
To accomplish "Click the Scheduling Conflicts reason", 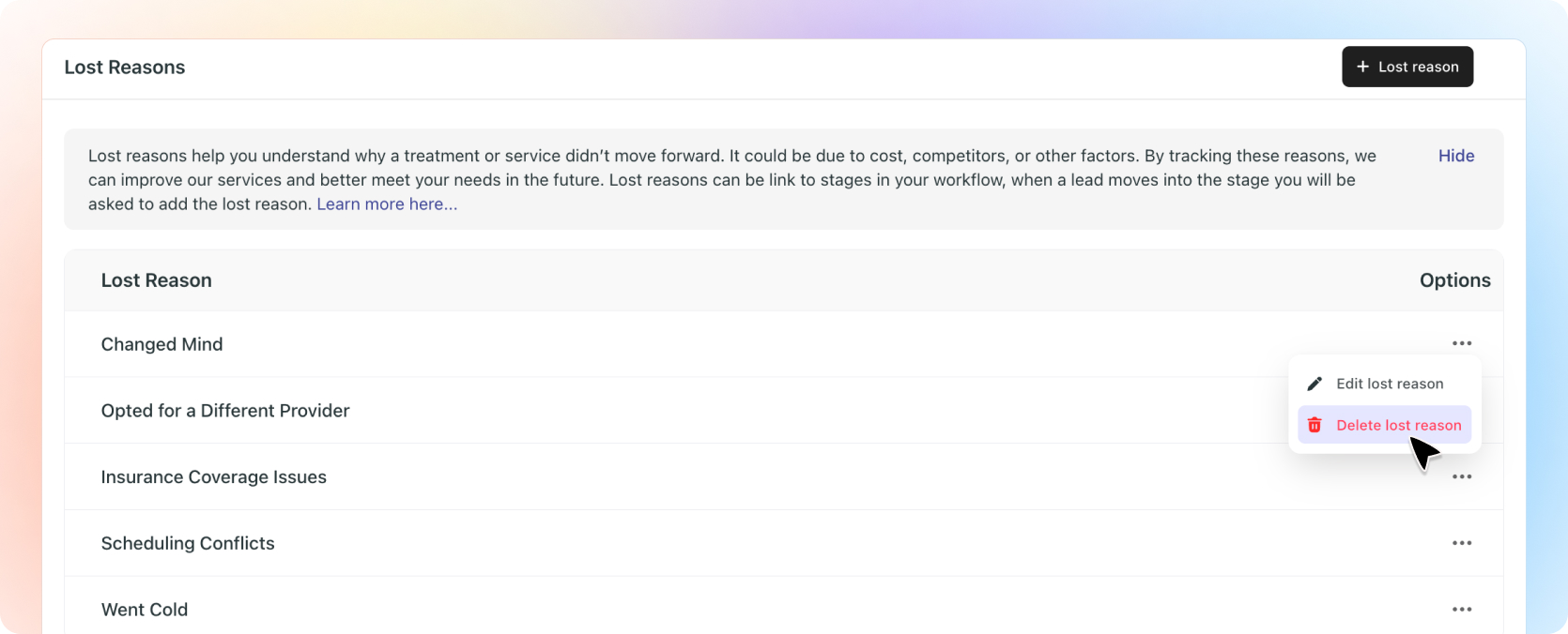I will pyautogui.click(x=188, y=544).
